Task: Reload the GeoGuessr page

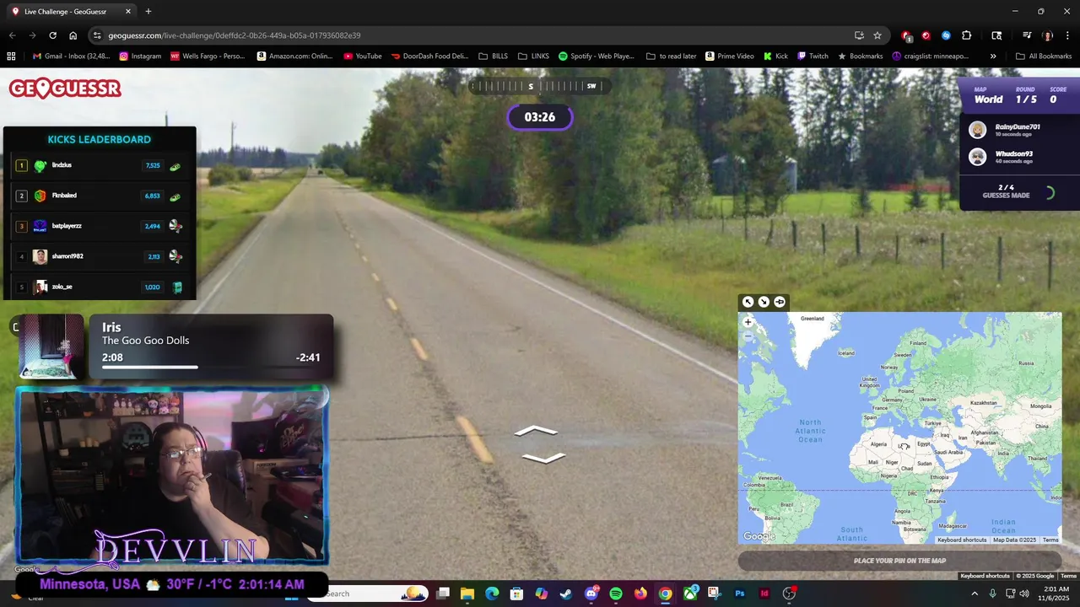Action: click(x=52, y=35)
